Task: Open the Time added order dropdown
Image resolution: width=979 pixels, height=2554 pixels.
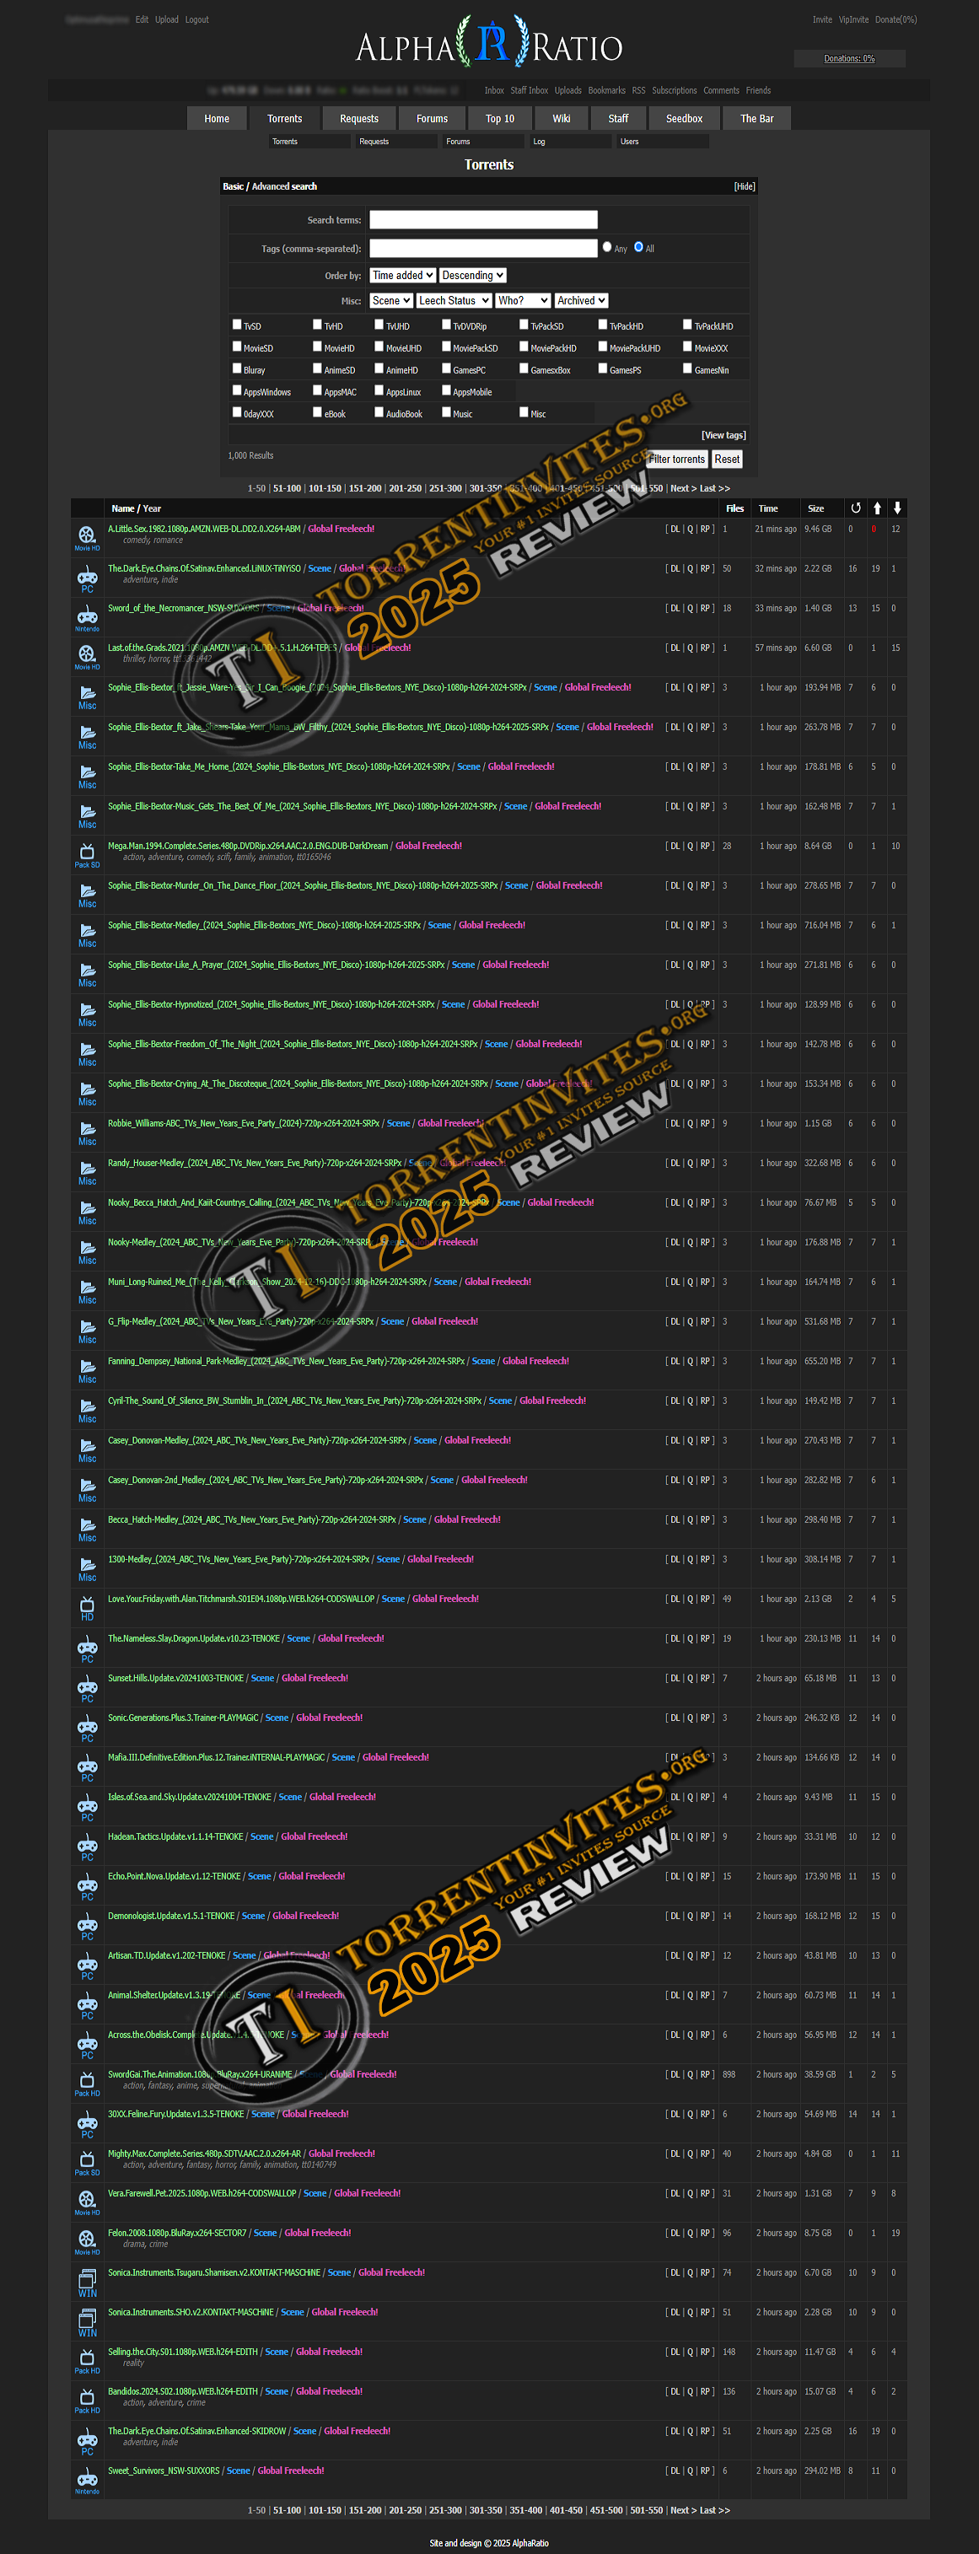Action: click(401, 276)
